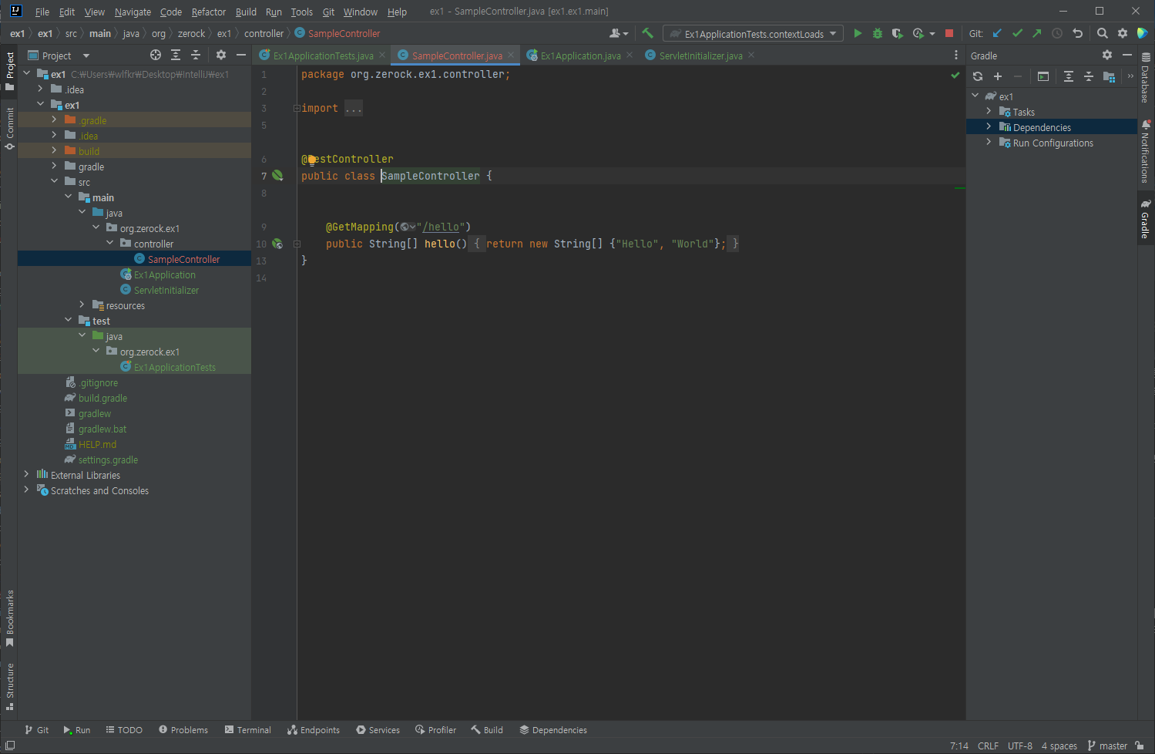1155x754 pixels.
Task: Open the Terminal tool window
Action: [247, 730]
